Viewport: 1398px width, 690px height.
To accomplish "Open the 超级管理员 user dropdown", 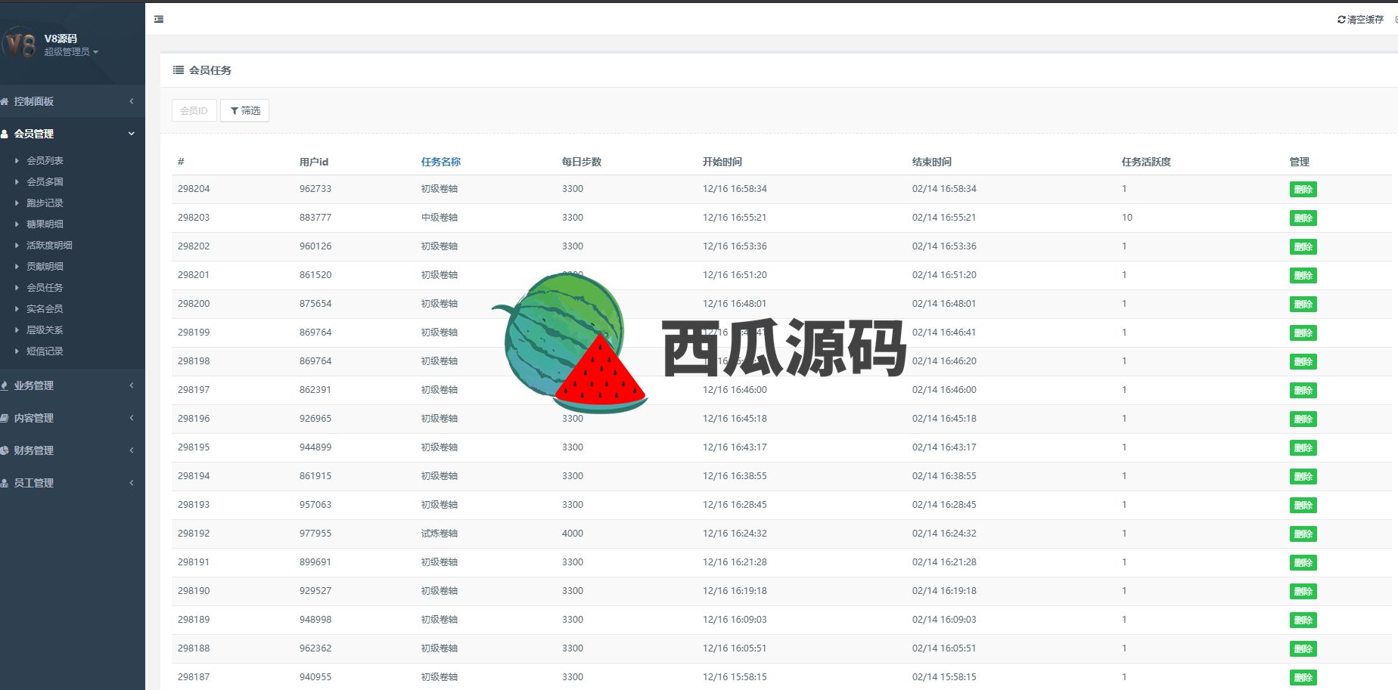I will point(71,52).
